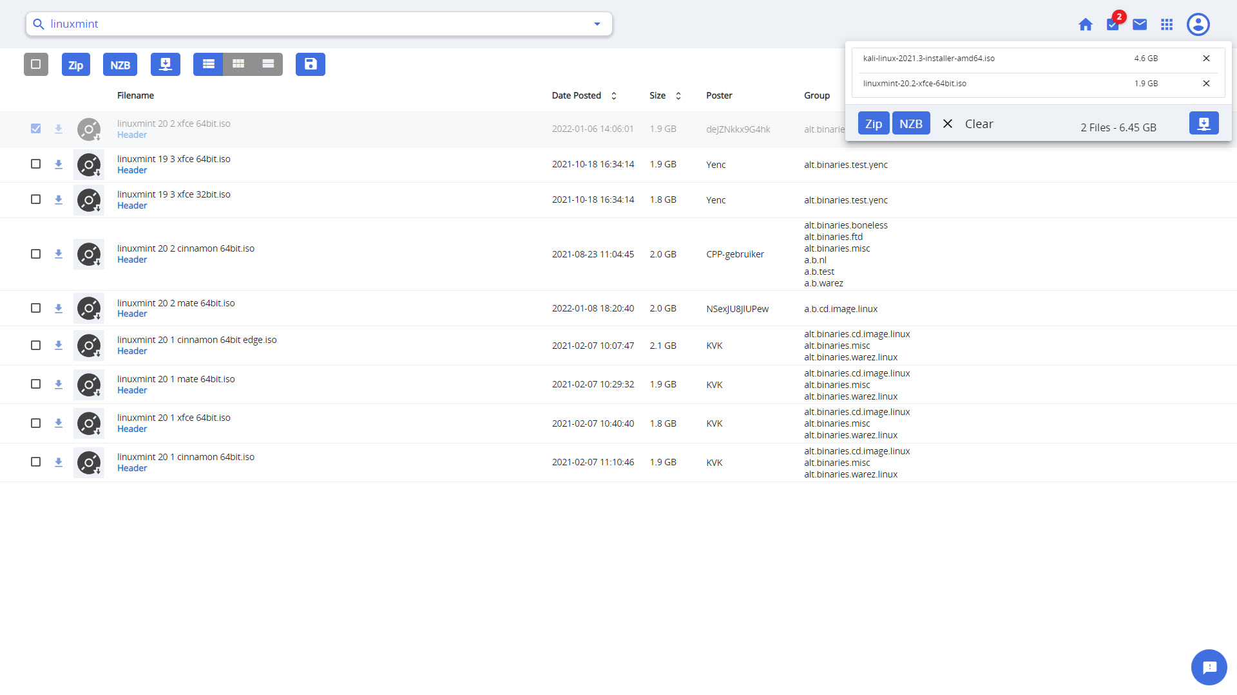This screenshot has height=695, width=1237.
Task: Check linuxmint 20 2 cinnamon 64bit.iso checkbox
Action: pyautogui.click(x=36, y=254)
